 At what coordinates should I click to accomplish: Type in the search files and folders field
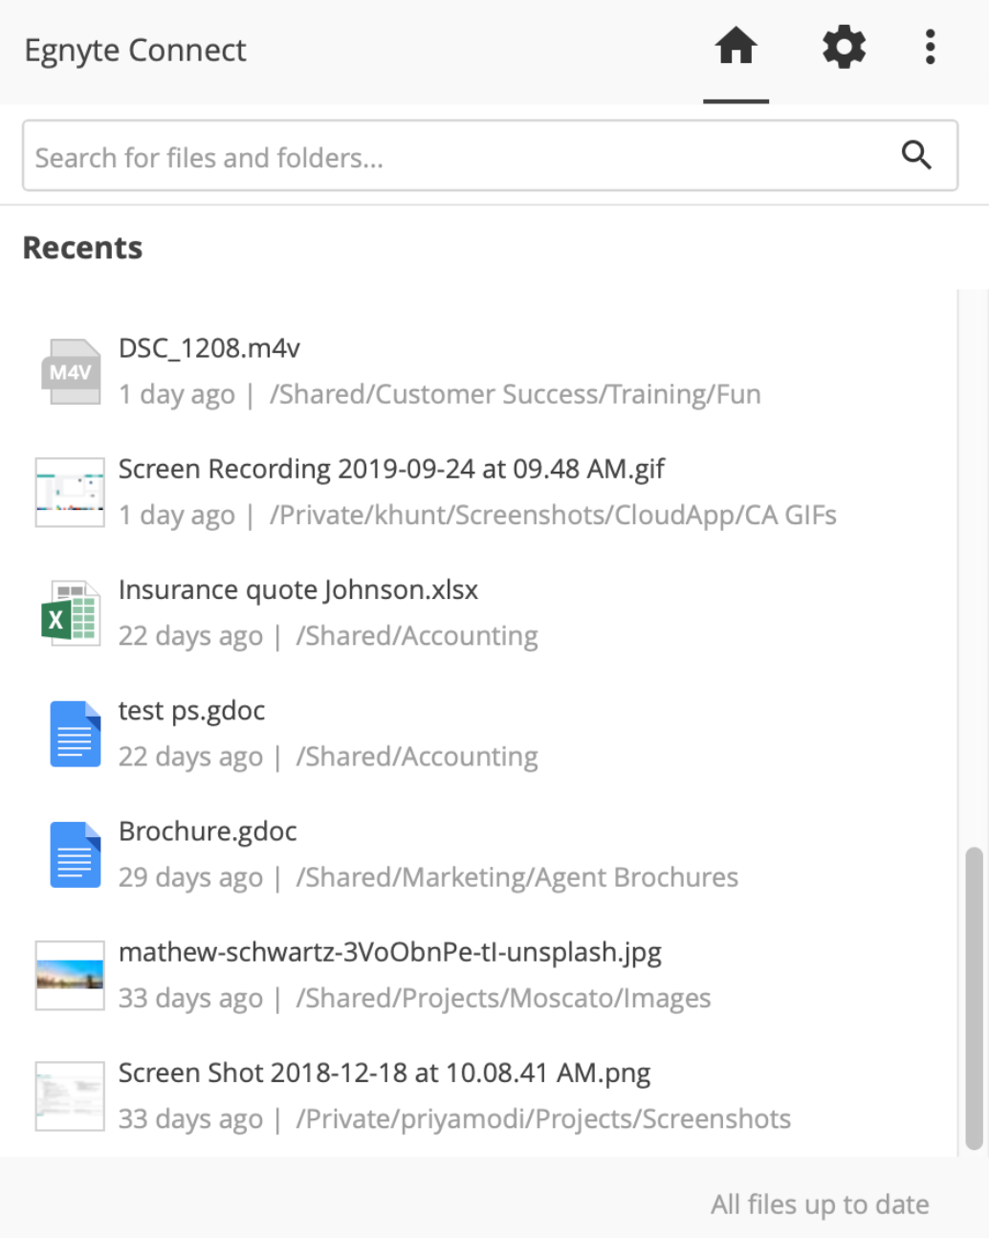(459, 157)
